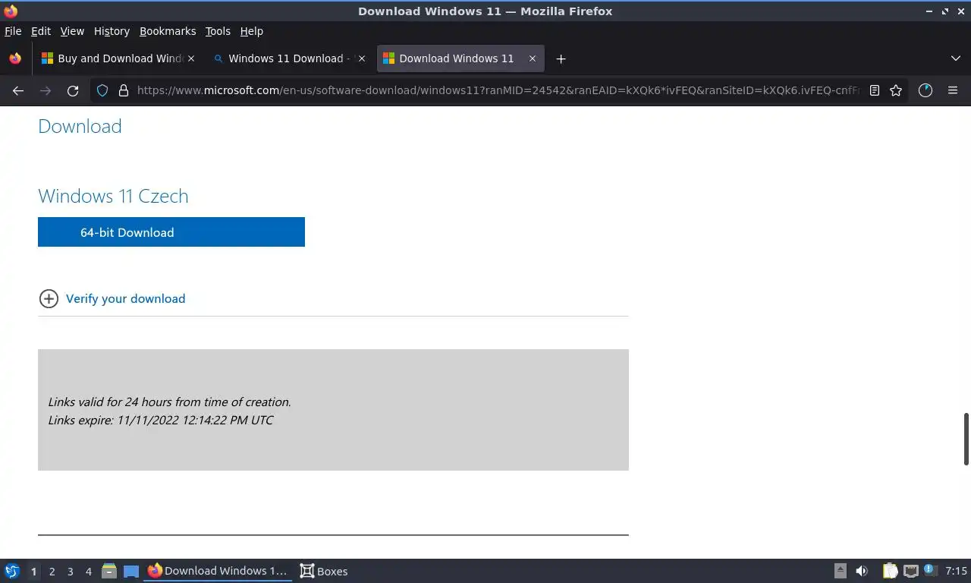Click 'Links expire: 11/11/2022 12:14:22 PM UTC' text

point(161,420)
